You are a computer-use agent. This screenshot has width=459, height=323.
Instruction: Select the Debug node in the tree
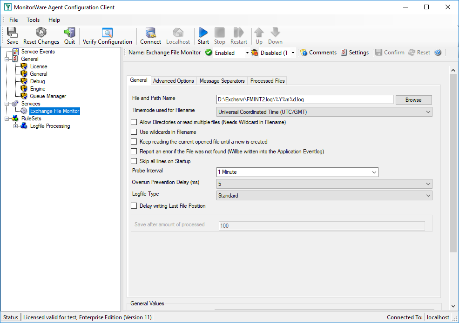point(37,81)
